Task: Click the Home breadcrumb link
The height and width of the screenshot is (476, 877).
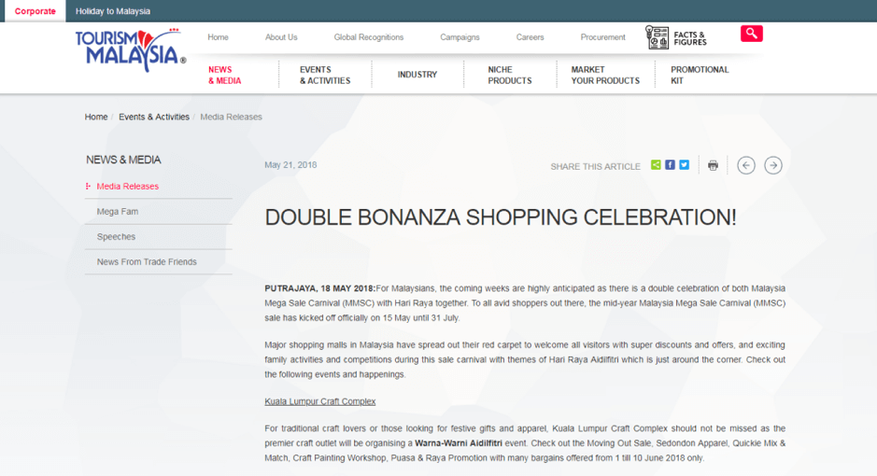Action: coord(96,117)
